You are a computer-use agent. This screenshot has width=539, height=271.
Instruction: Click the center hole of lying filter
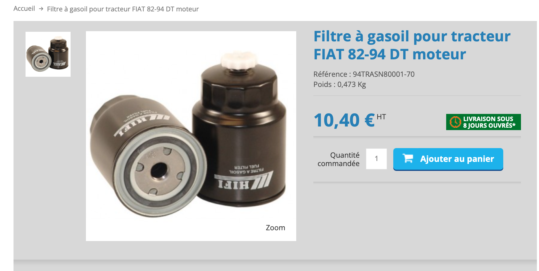coord(159,171)
